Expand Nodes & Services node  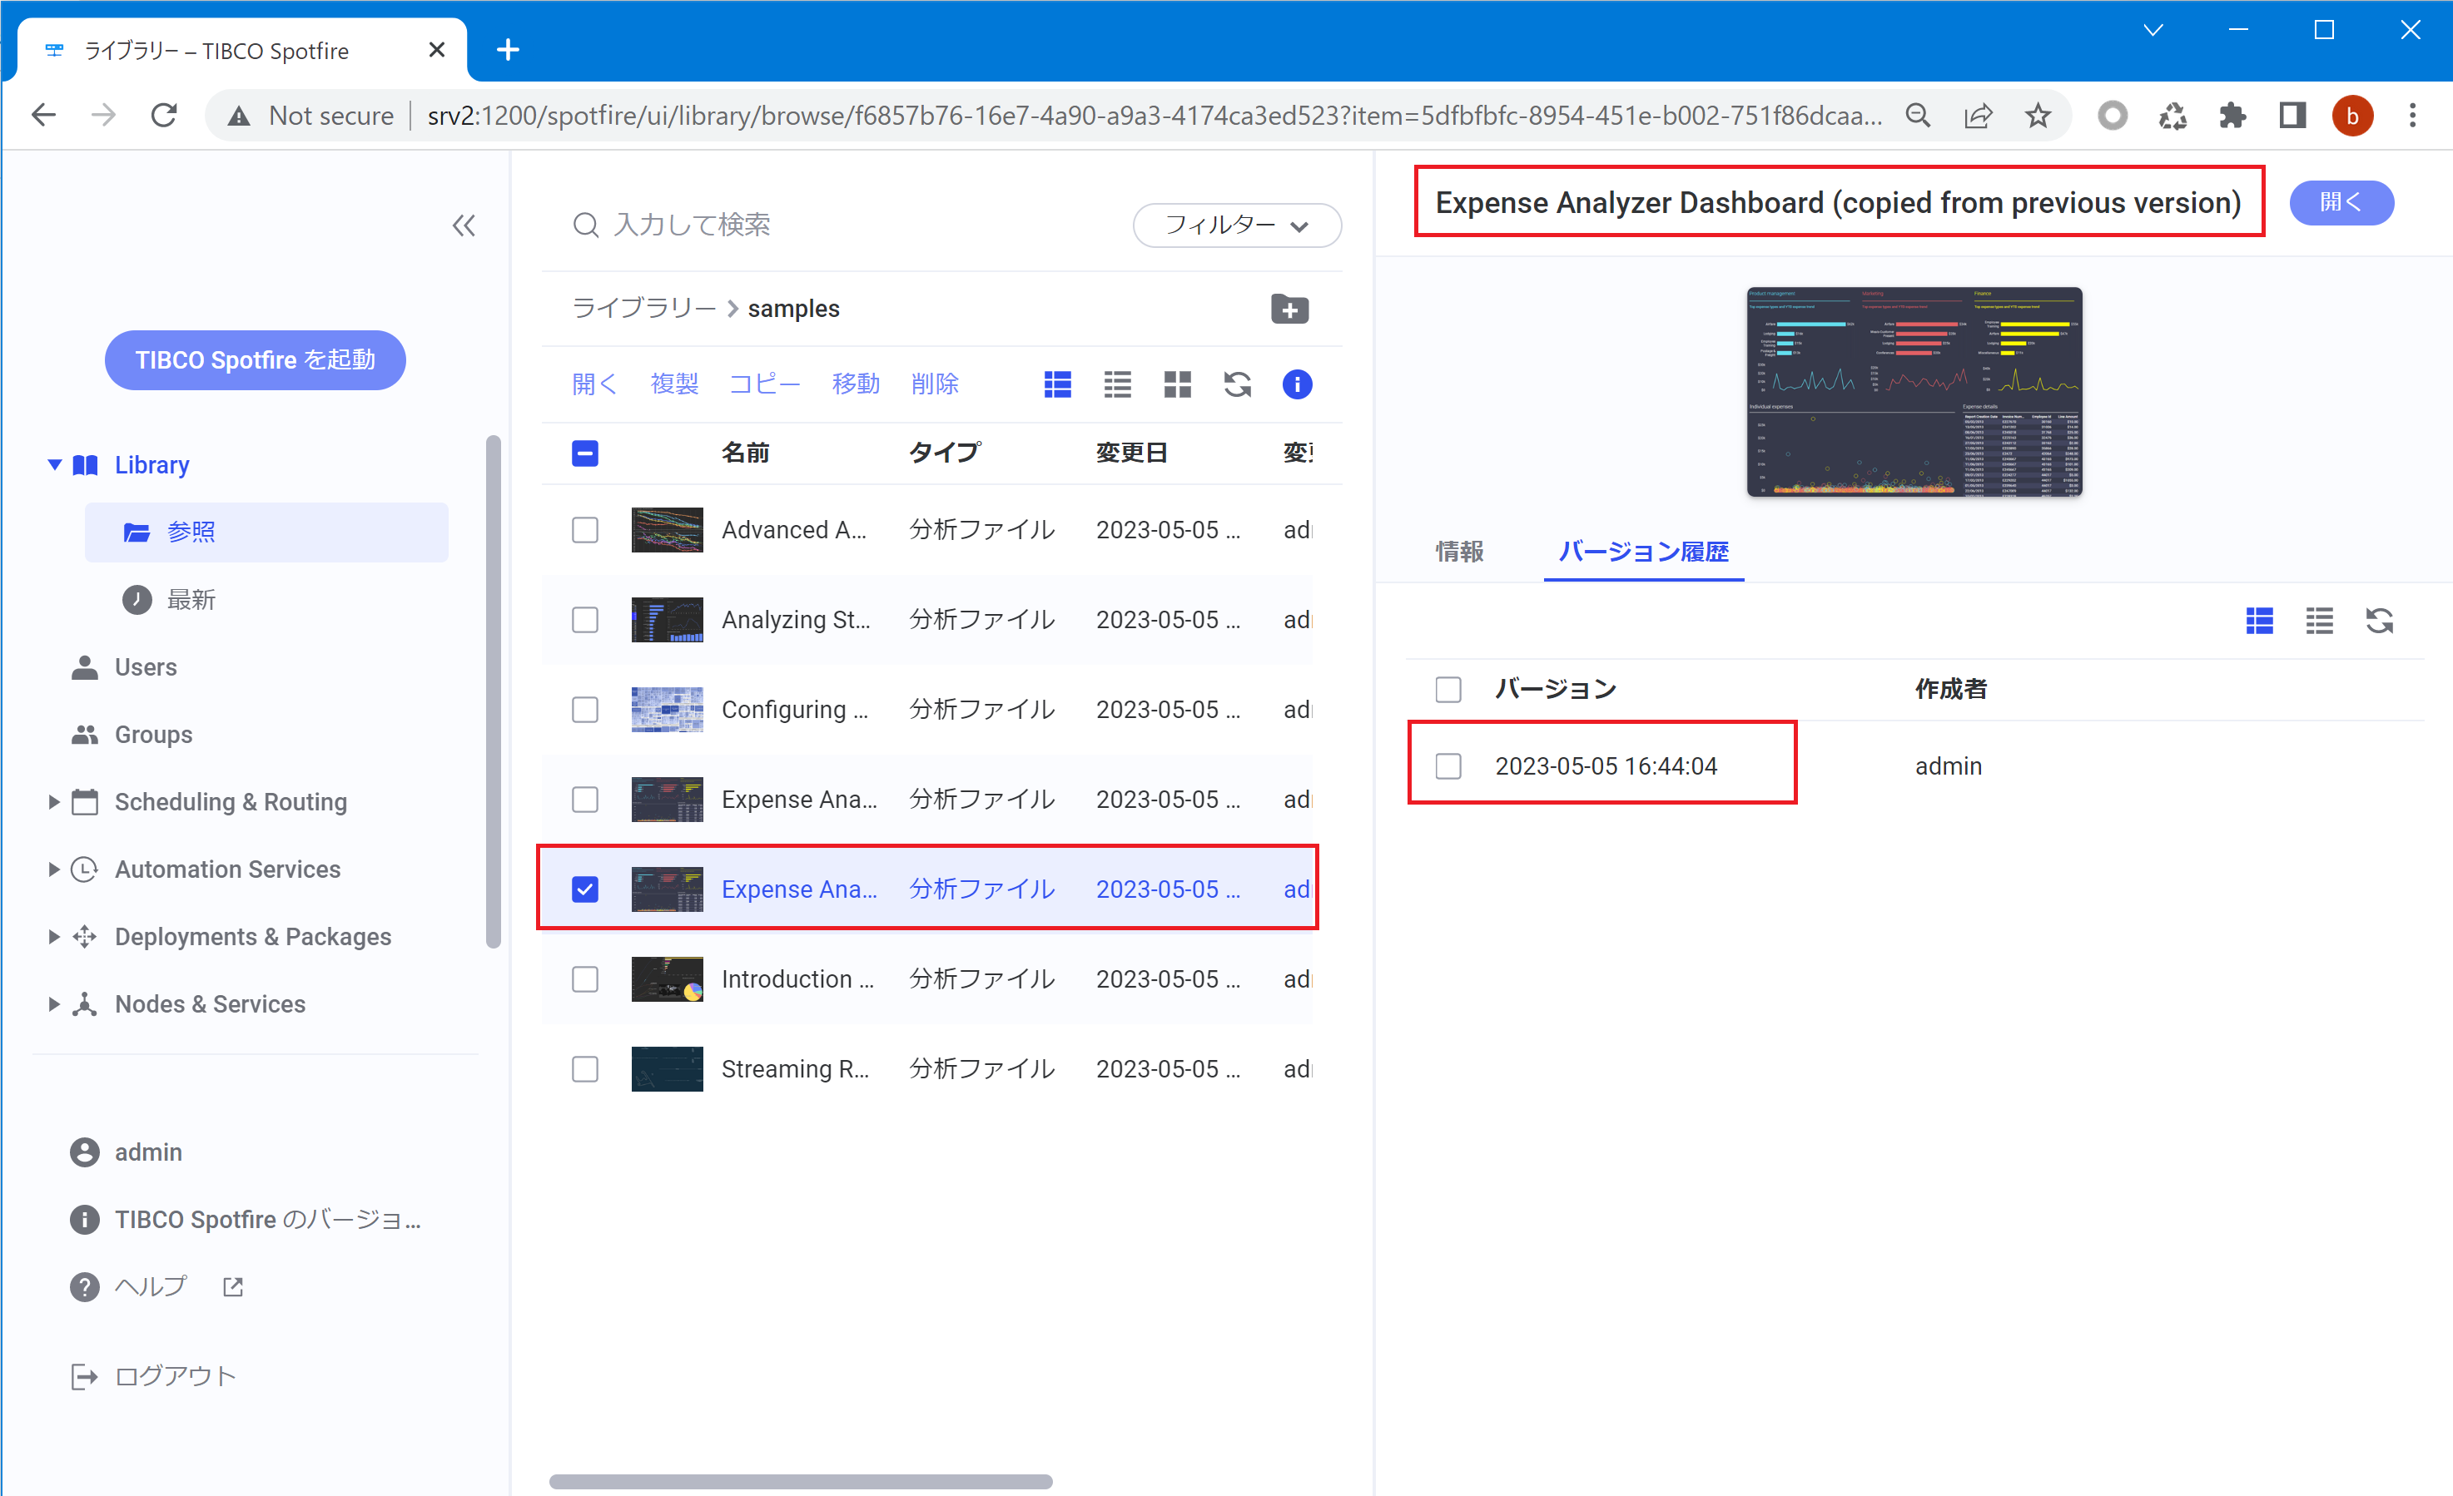click(54, 1004)
